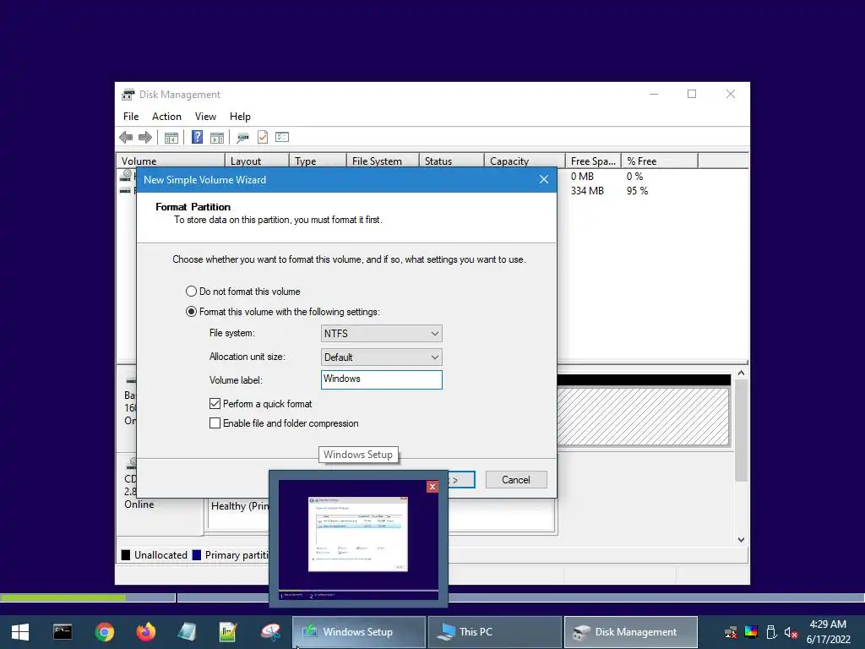Click the checkmark document toolbar icon
This screenshot has width=865, height=649.
click(263, 138)
